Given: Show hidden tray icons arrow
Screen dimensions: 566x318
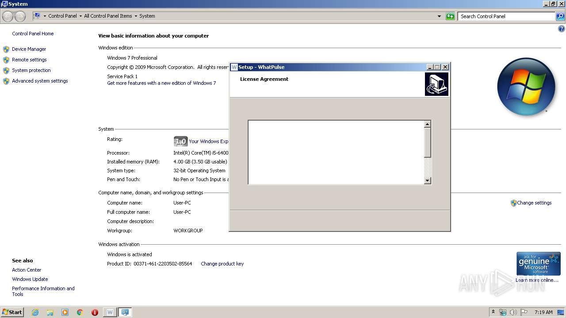Looking at the screenshot, I should [x=493, y=312].
